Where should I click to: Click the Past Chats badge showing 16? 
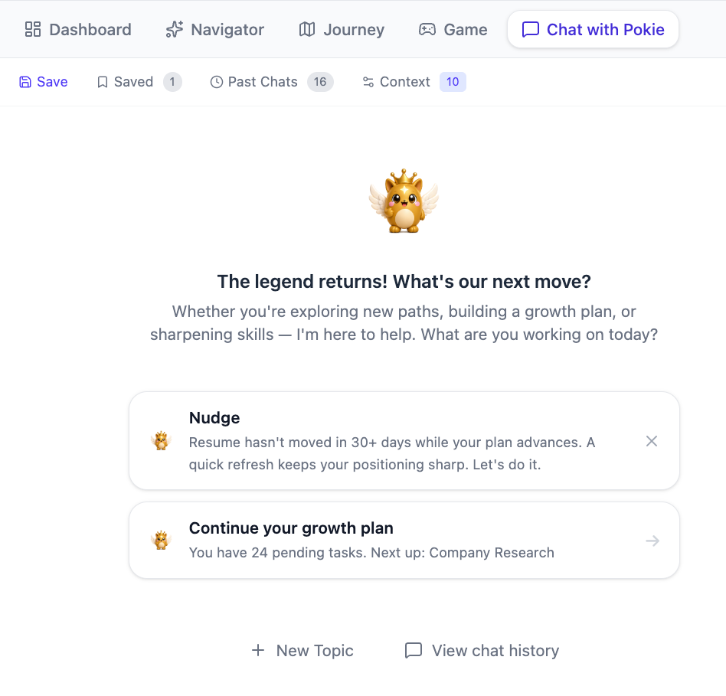320,82
